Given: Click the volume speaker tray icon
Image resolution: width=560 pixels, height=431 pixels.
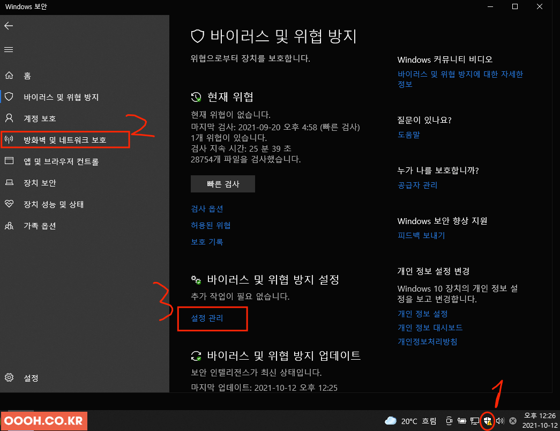Looking at the screenshot, I should (500, 421).
